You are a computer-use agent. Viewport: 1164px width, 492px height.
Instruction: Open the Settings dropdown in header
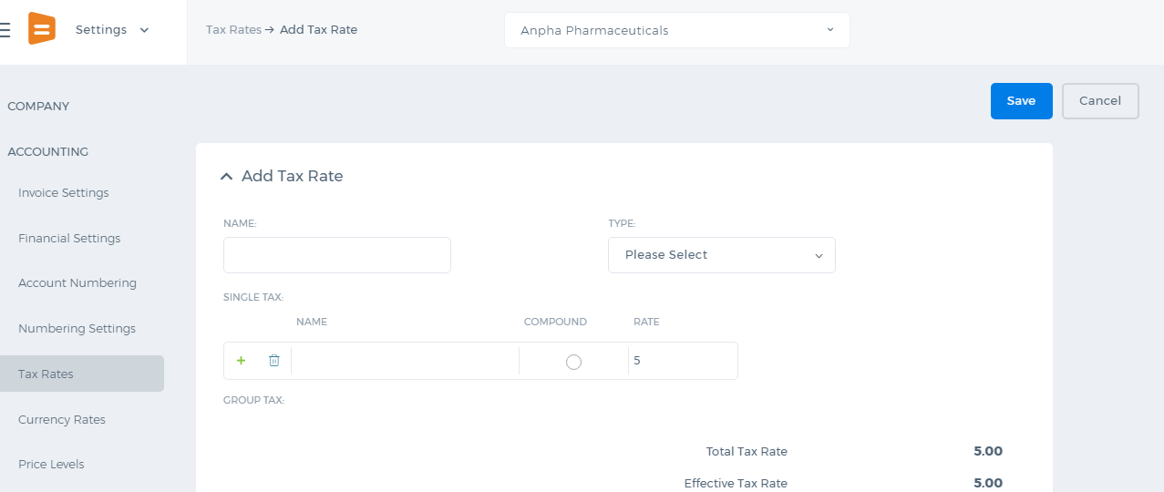pos(112,30)
